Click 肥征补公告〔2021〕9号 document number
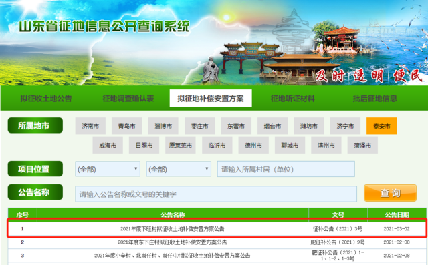The image size is (428, 265). tap(338, 242)
